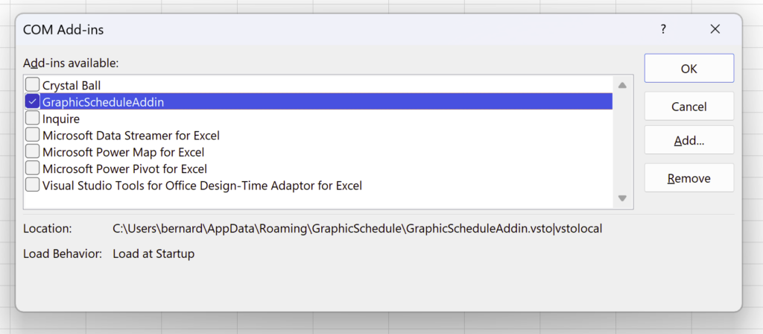Click the question mark help icon
The width and height of the screenshot is (763, 334).
(662, 29)
